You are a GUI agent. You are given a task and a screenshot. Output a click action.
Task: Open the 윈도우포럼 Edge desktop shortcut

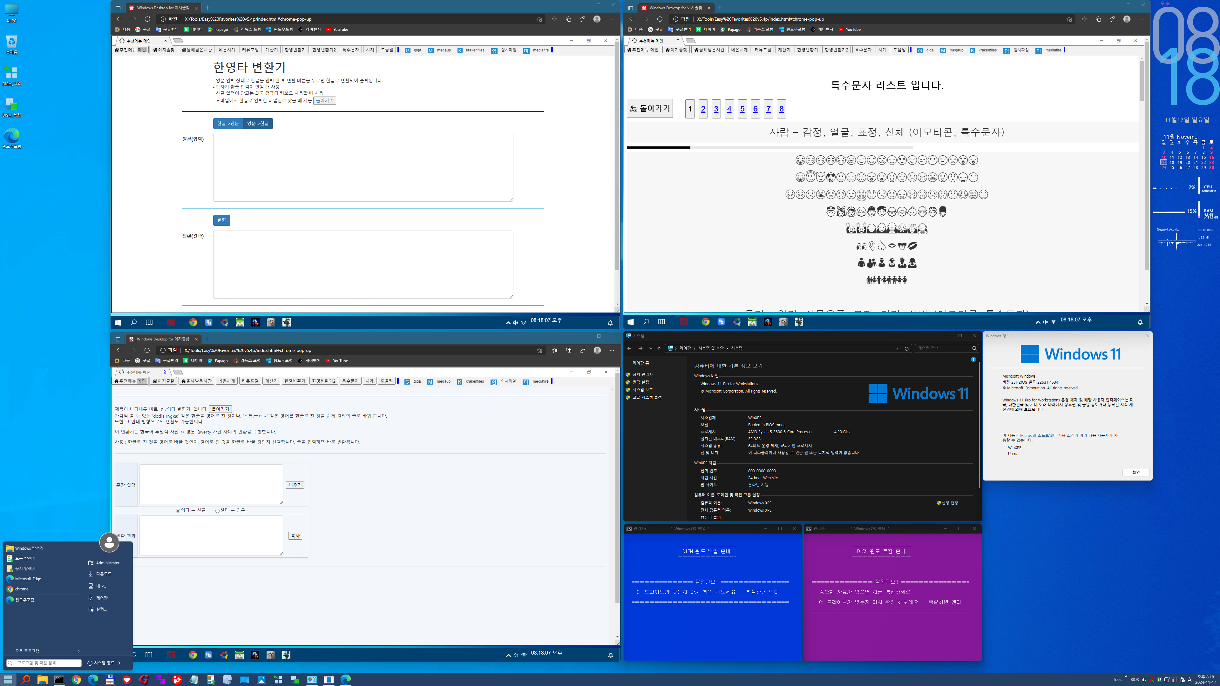[x=11, y=138]
